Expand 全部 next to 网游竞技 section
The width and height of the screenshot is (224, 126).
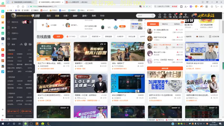pyautogui.click(x=30, y=50)
